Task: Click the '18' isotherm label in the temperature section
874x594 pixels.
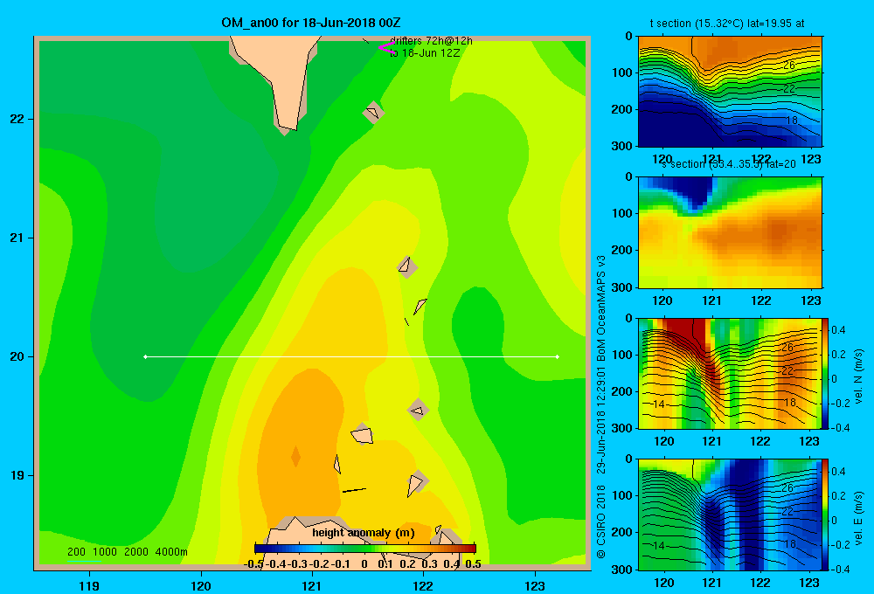Action: tap(792, 120)
